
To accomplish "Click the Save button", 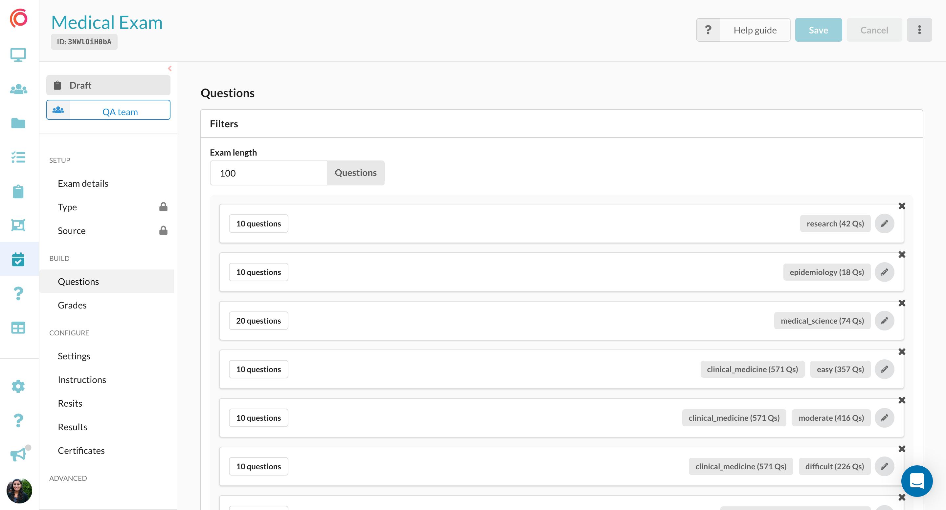I will tap(818, 30).
